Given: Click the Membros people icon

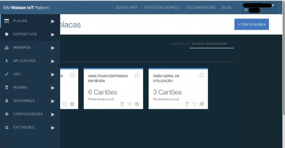Looking at the screenshot, I should (x=7, y=48).
